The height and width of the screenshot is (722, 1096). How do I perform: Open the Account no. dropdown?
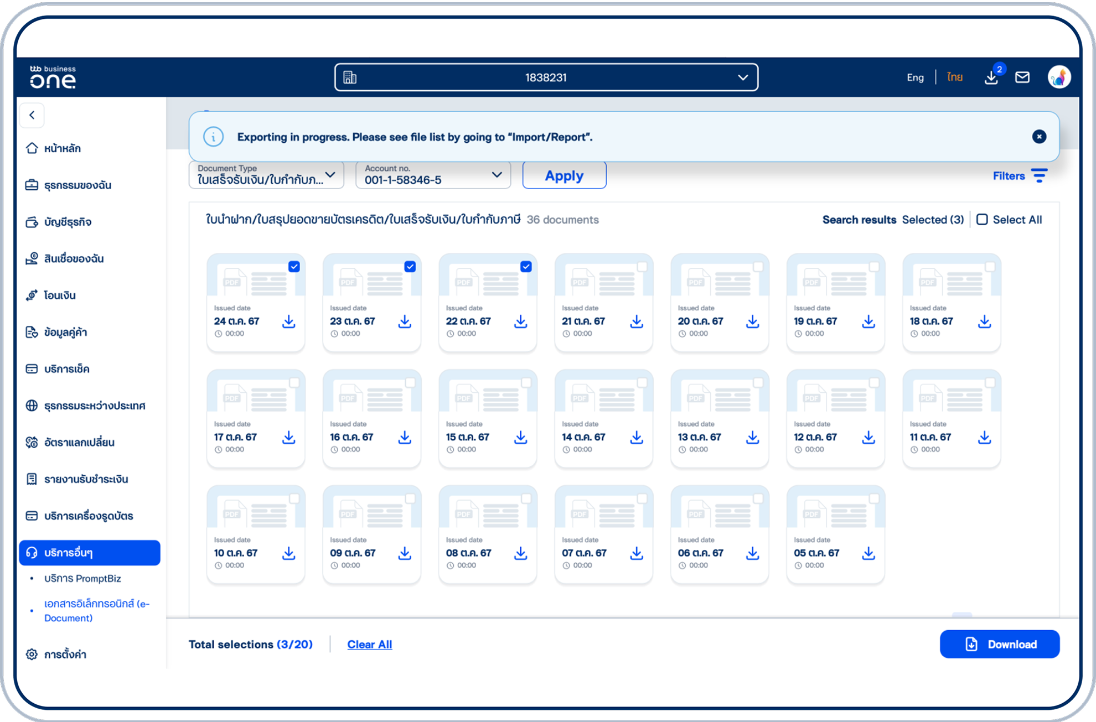click(433, 175)
